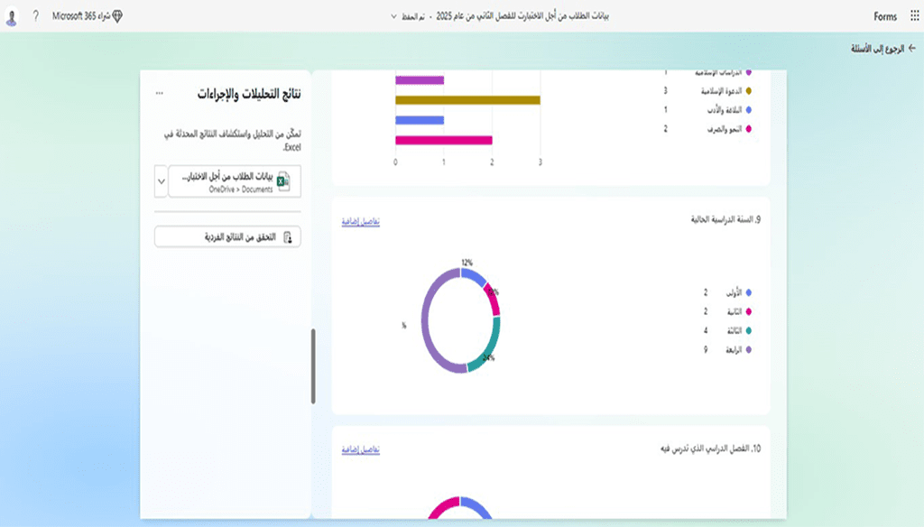The width and height of the screenshot is (924, 527).
Task: Click the count 9 next to الرابعة
Action: tap(706, 349)
